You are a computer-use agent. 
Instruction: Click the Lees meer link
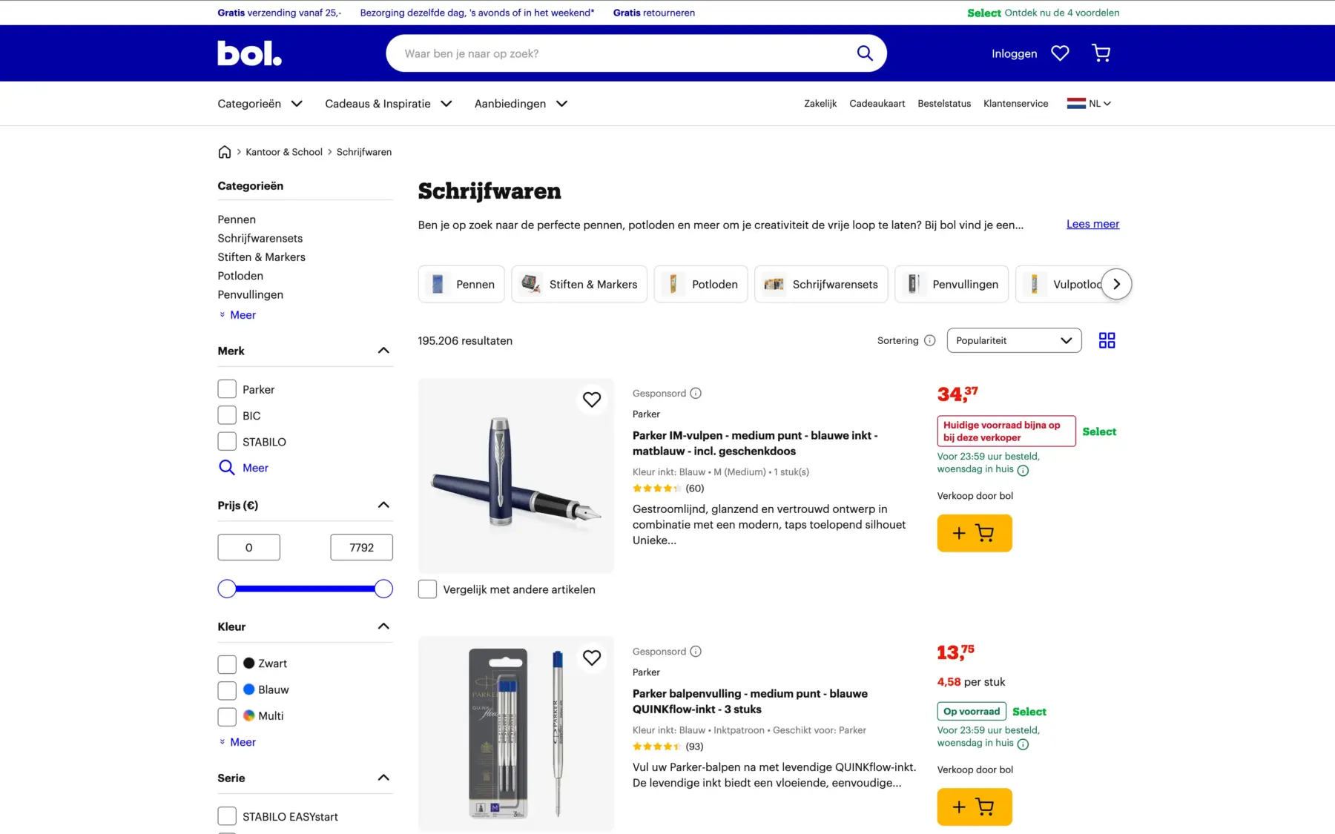click(1092, 224)
